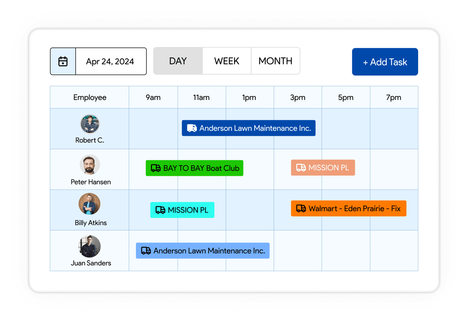The height and width of the screenshot is (321, 468).
Task: Click the 3pm time column header
Action: 297,97
